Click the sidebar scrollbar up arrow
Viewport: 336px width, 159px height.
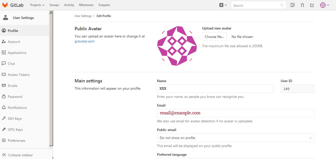[x=51, y=12]
